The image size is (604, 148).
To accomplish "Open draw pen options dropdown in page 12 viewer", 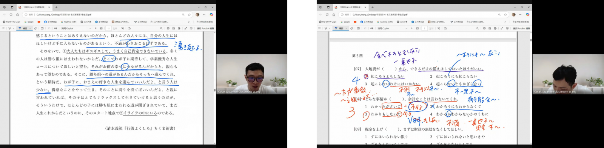I will (30, 28).
